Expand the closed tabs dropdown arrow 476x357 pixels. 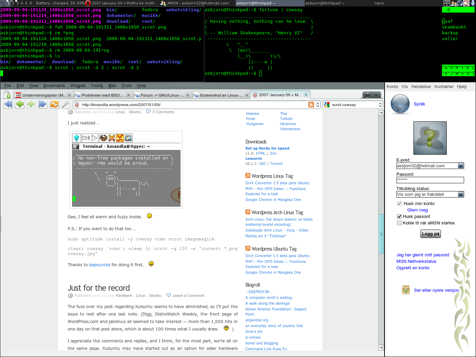coord(376,95)
